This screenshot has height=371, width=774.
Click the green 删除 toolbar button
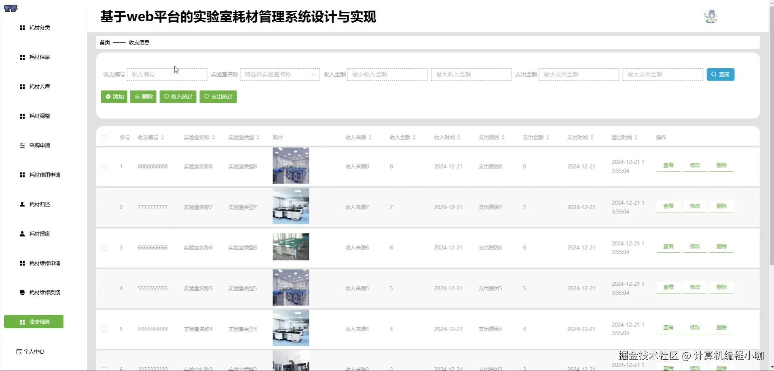pos(143,97)
